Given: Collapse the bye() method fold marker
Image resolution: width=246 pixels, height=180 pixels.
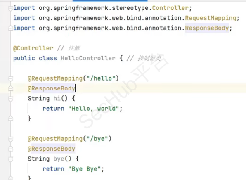Looking at the screenshot, I should pyautogui.click(x=11, y=159).
